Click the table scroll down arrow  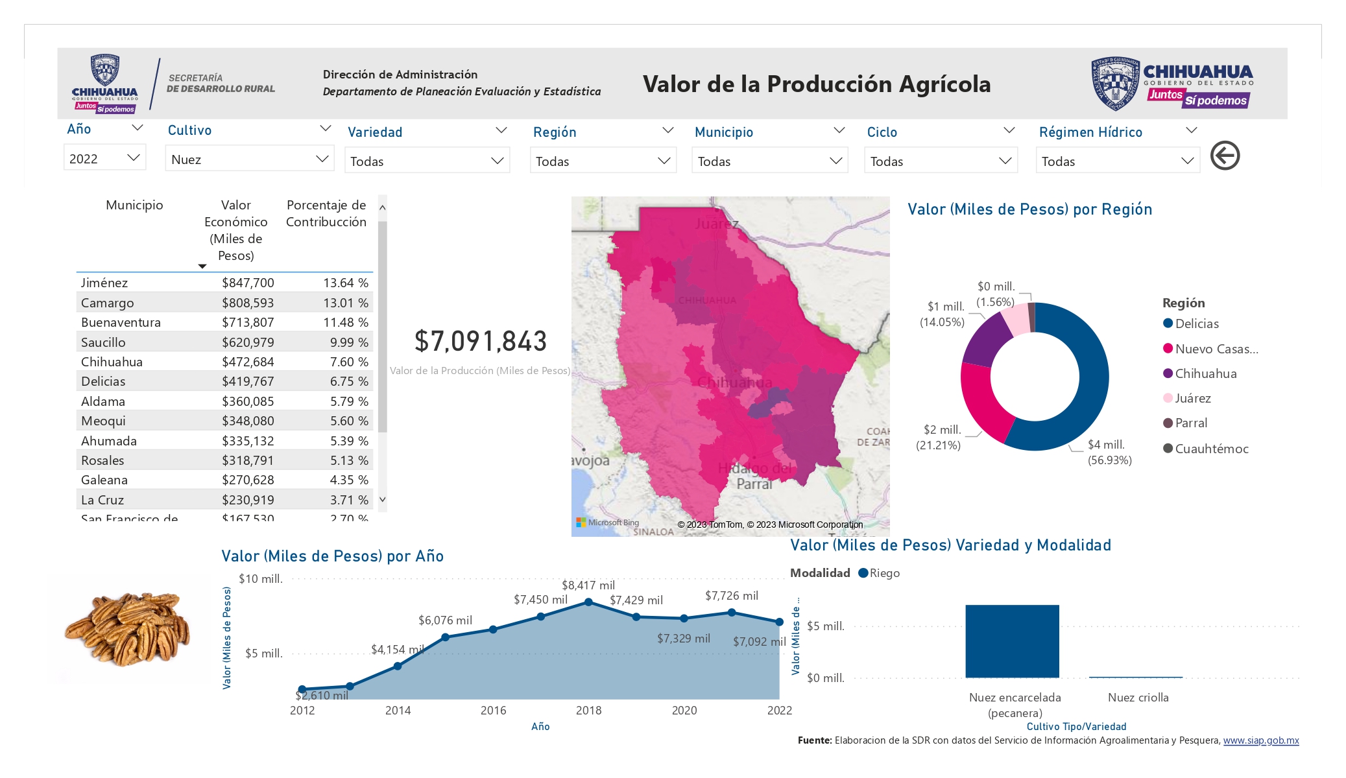pyautogui.click(x=382, y=499)
